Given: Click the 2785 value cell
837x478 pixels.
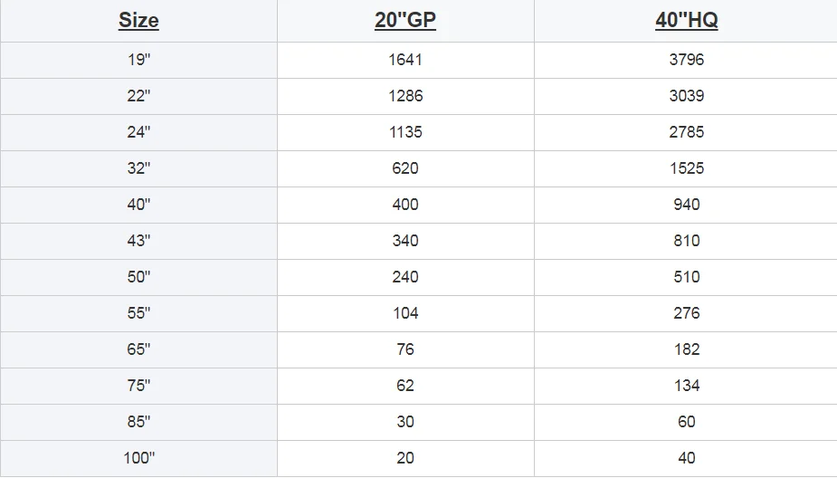Looking at the screenshot, I should [687, 132].
